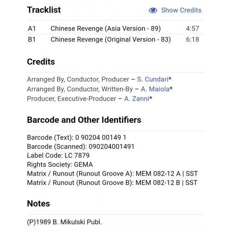The image size is (231, 231).
Task: Click the Rights Society GEMA line
Action: point(60,164)
